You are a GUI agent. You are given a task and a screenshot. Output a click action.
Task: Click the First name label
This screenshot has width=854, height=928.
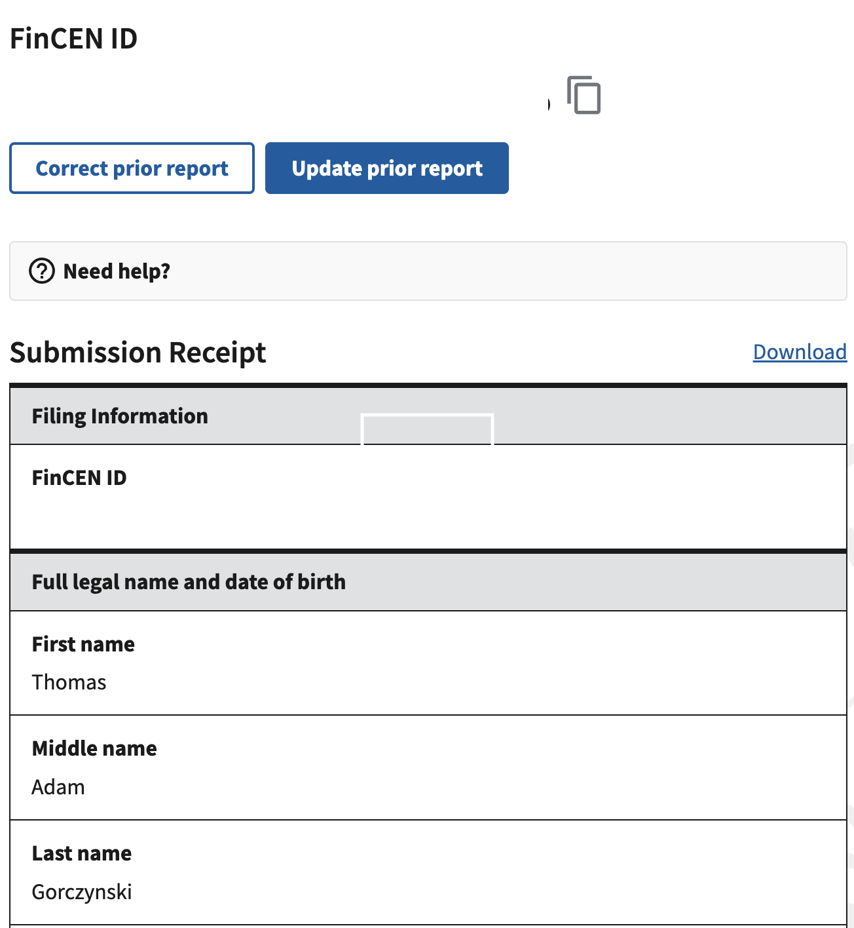point(83,644)
